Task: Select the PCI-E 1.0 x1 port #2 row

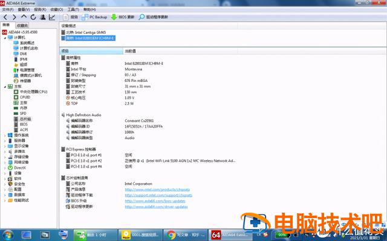Action: 151,161
